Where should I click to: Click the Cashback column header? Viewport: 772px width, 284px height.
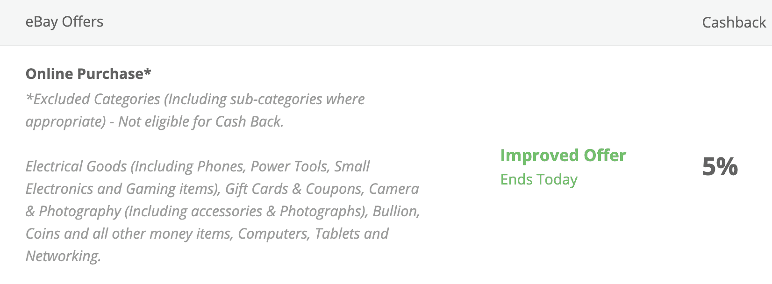(734, 22)
